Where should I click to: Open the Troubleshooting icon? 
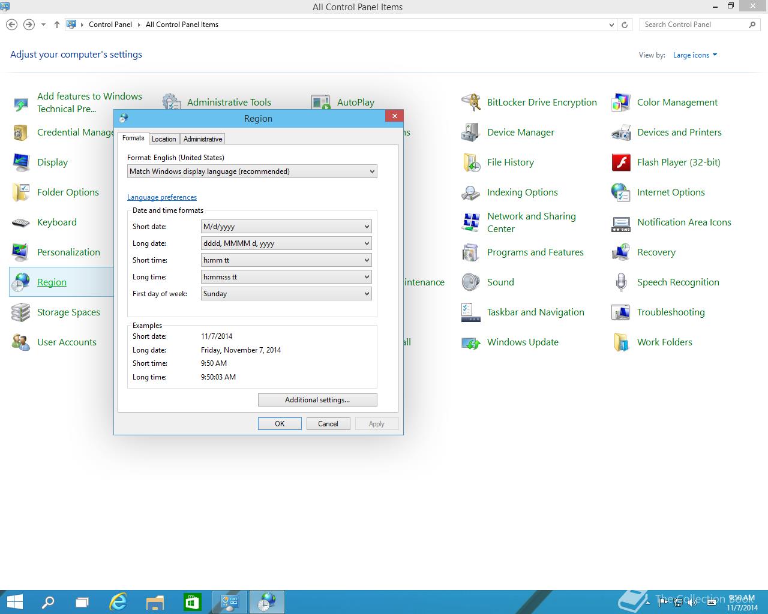[x=621, y=312]
